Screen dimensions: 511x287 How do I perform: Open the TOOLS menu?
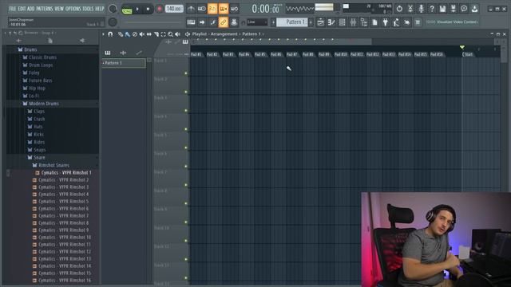(x=88, y=9)
